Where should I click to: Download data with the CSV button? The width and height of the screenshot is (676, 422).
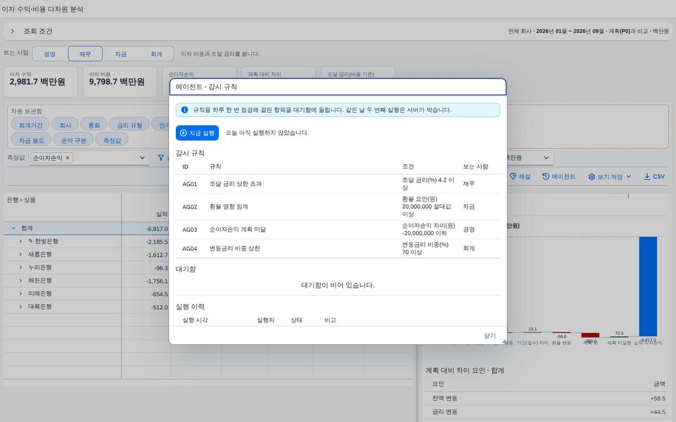point(654,177)
